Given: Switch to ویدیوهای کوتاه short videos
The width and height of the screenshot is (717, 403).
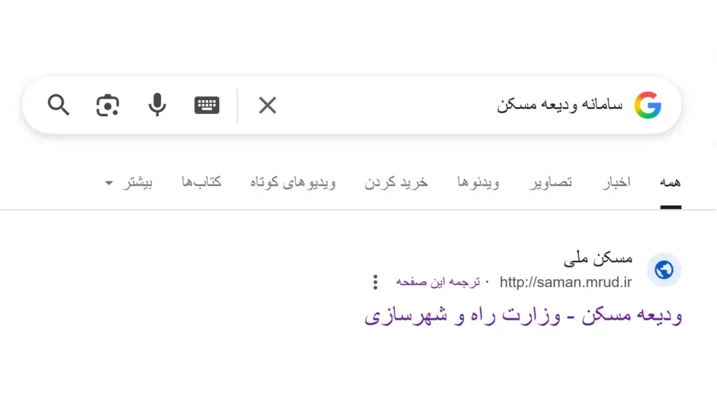Looking at the screenshot, I should coord(292,181).
